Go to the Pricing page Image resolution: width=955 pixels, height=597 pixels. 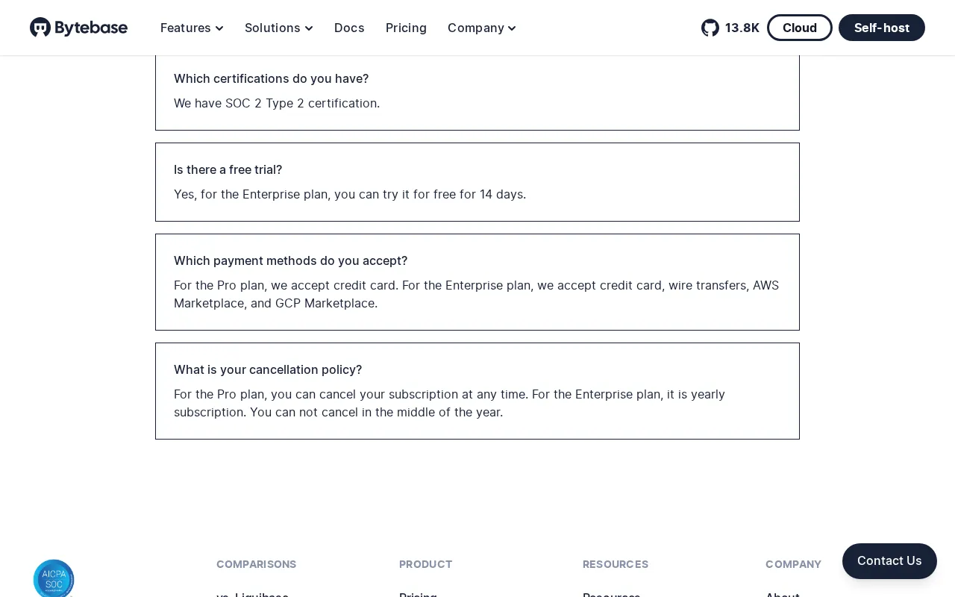[x=406, y=28]
